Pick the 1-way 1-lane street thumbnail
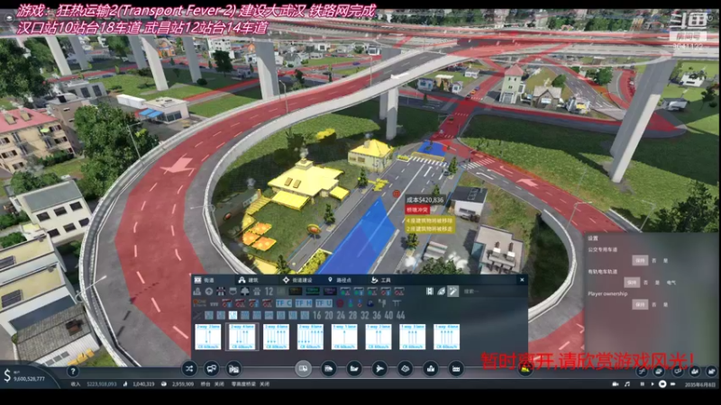 [344, 337]
